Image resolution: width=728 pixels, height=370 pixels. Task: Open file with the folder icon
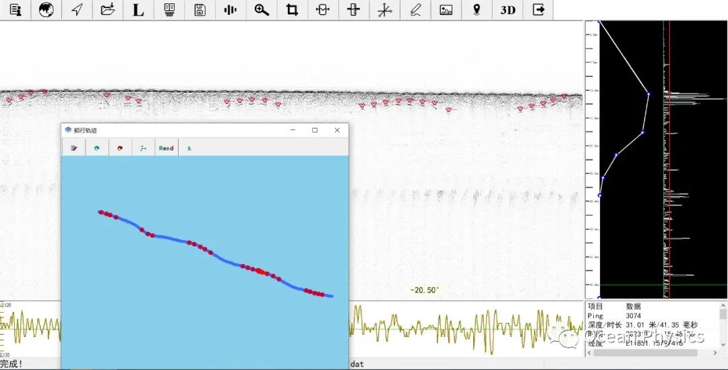tap(108, 10)
